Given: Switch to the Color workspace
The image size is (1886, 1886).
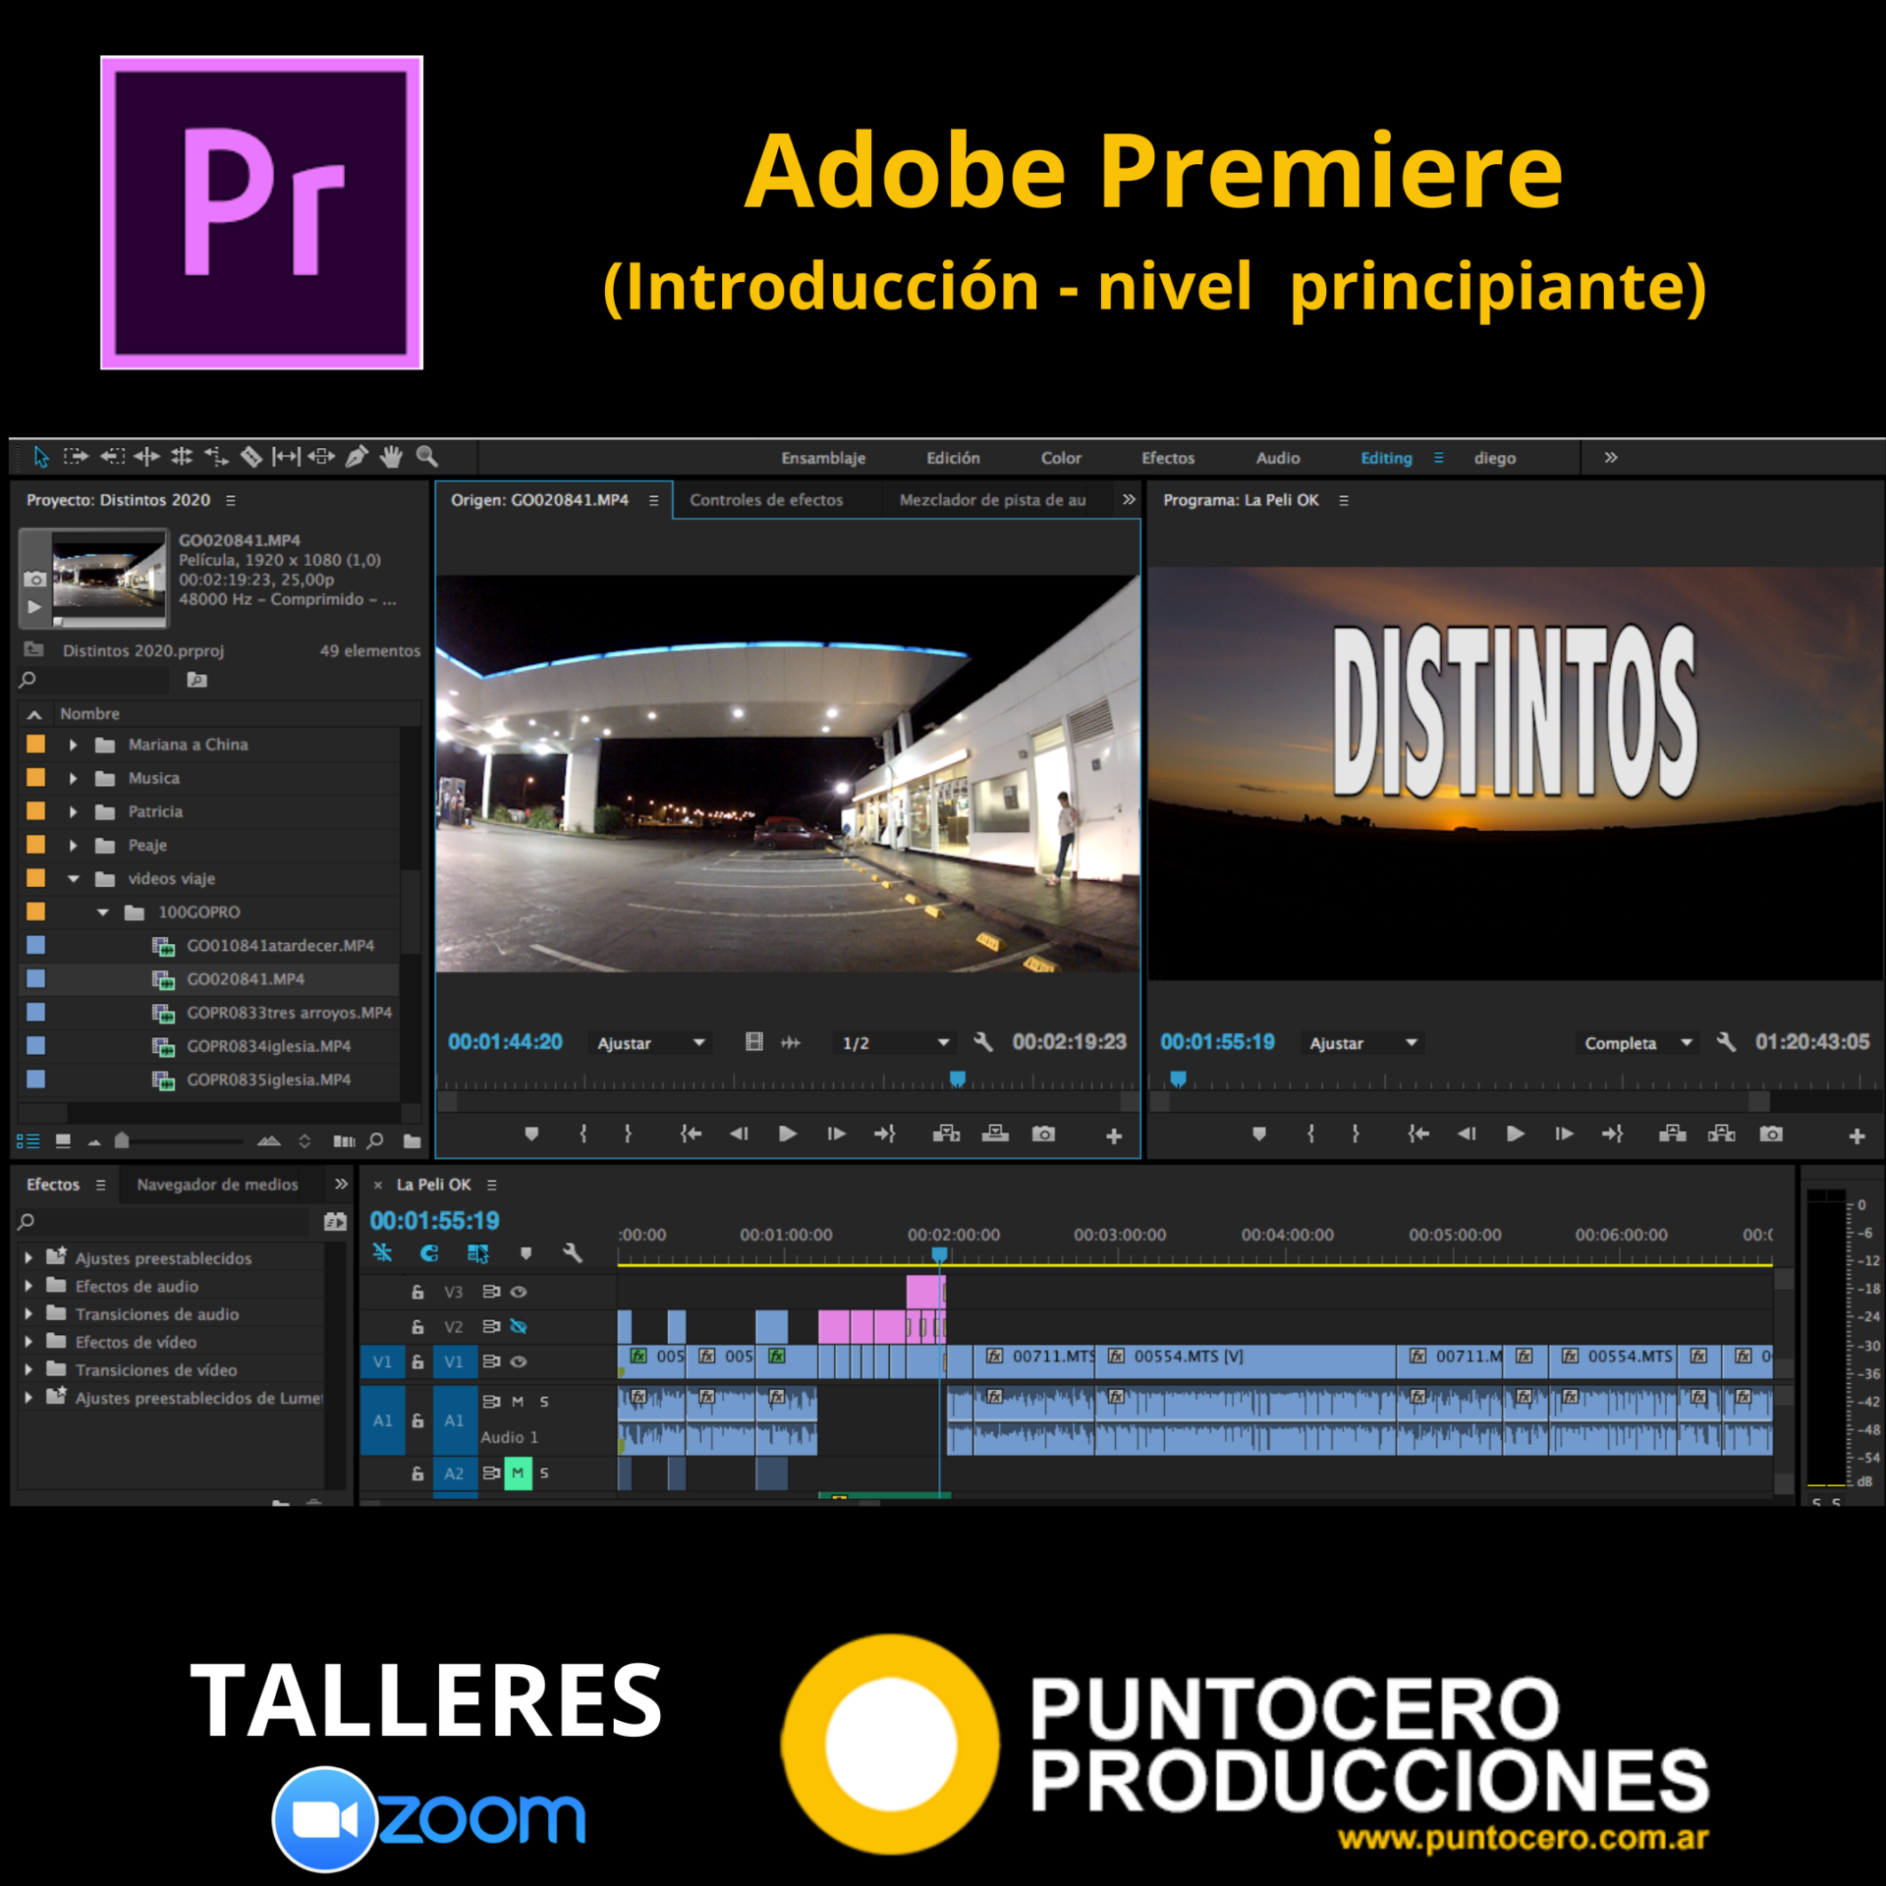Looking at the screenshot, I should 1061,458.
